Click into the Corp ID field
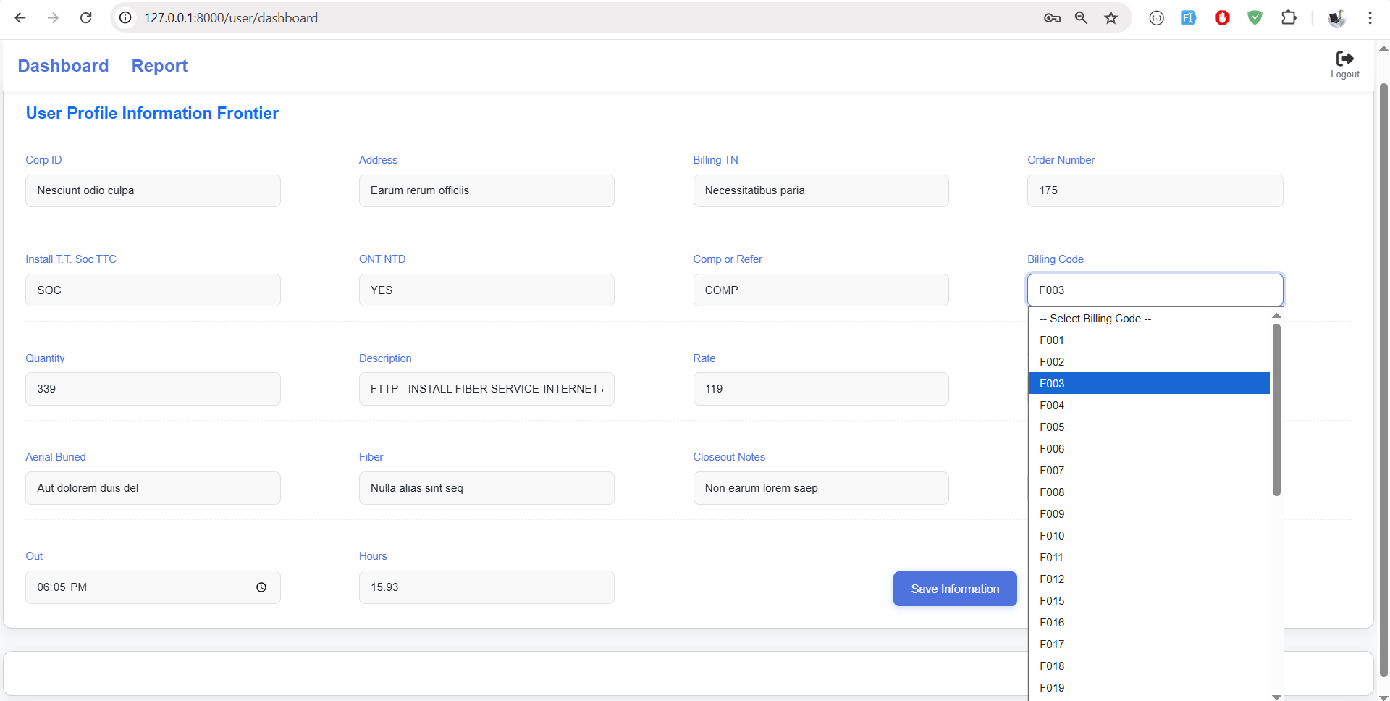Viewport: 1390px width, 701px height. pos(153,190)
